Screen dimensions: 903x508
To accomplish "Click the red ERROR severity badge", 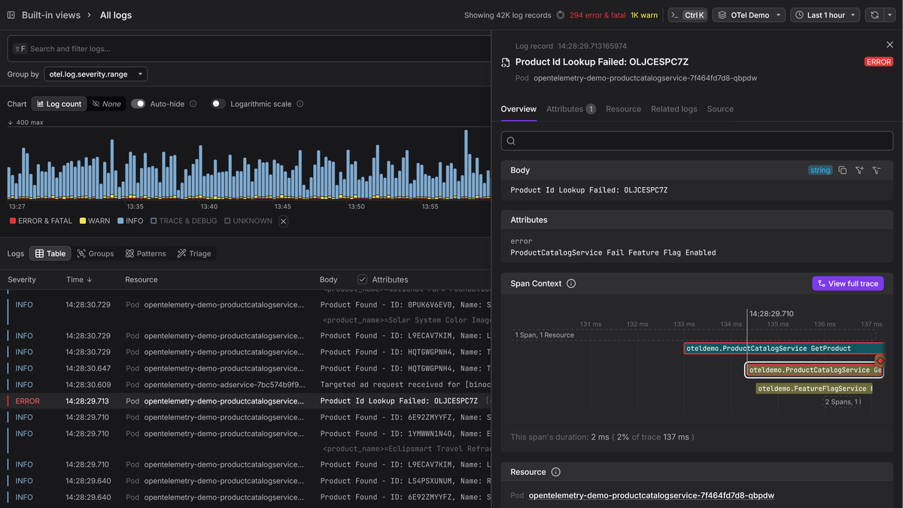I will tap(878, 62).
